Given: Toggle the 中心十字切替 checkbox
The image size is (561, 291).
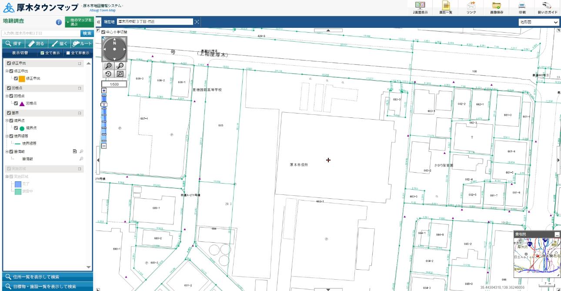Looking at the screenshot, I should [104, 32].
